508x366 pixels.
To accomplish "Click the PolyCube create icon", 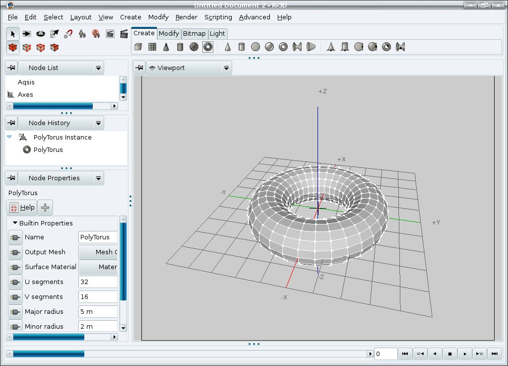I will click(x=139, y=47).
